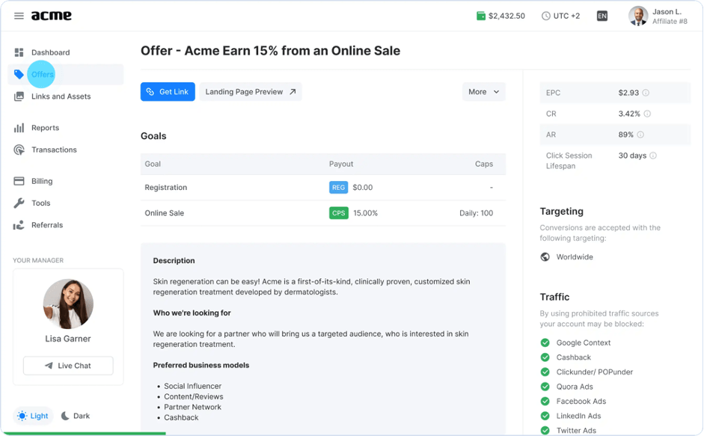Image resolution: width=704 pixels, height=436 pixels.
Task: Click the acme logo
Action: 51,16
